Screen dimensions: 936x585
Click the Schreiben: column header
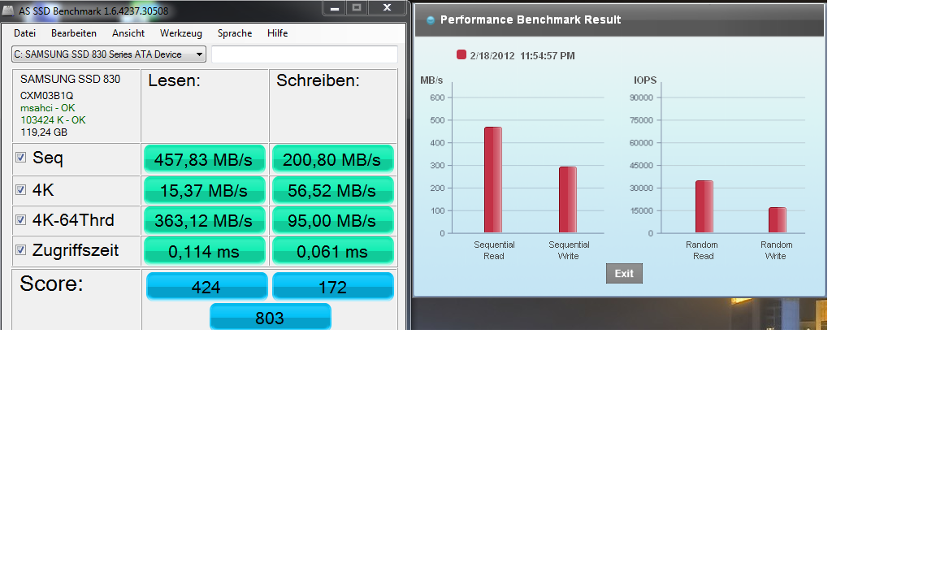coord(318,80)
